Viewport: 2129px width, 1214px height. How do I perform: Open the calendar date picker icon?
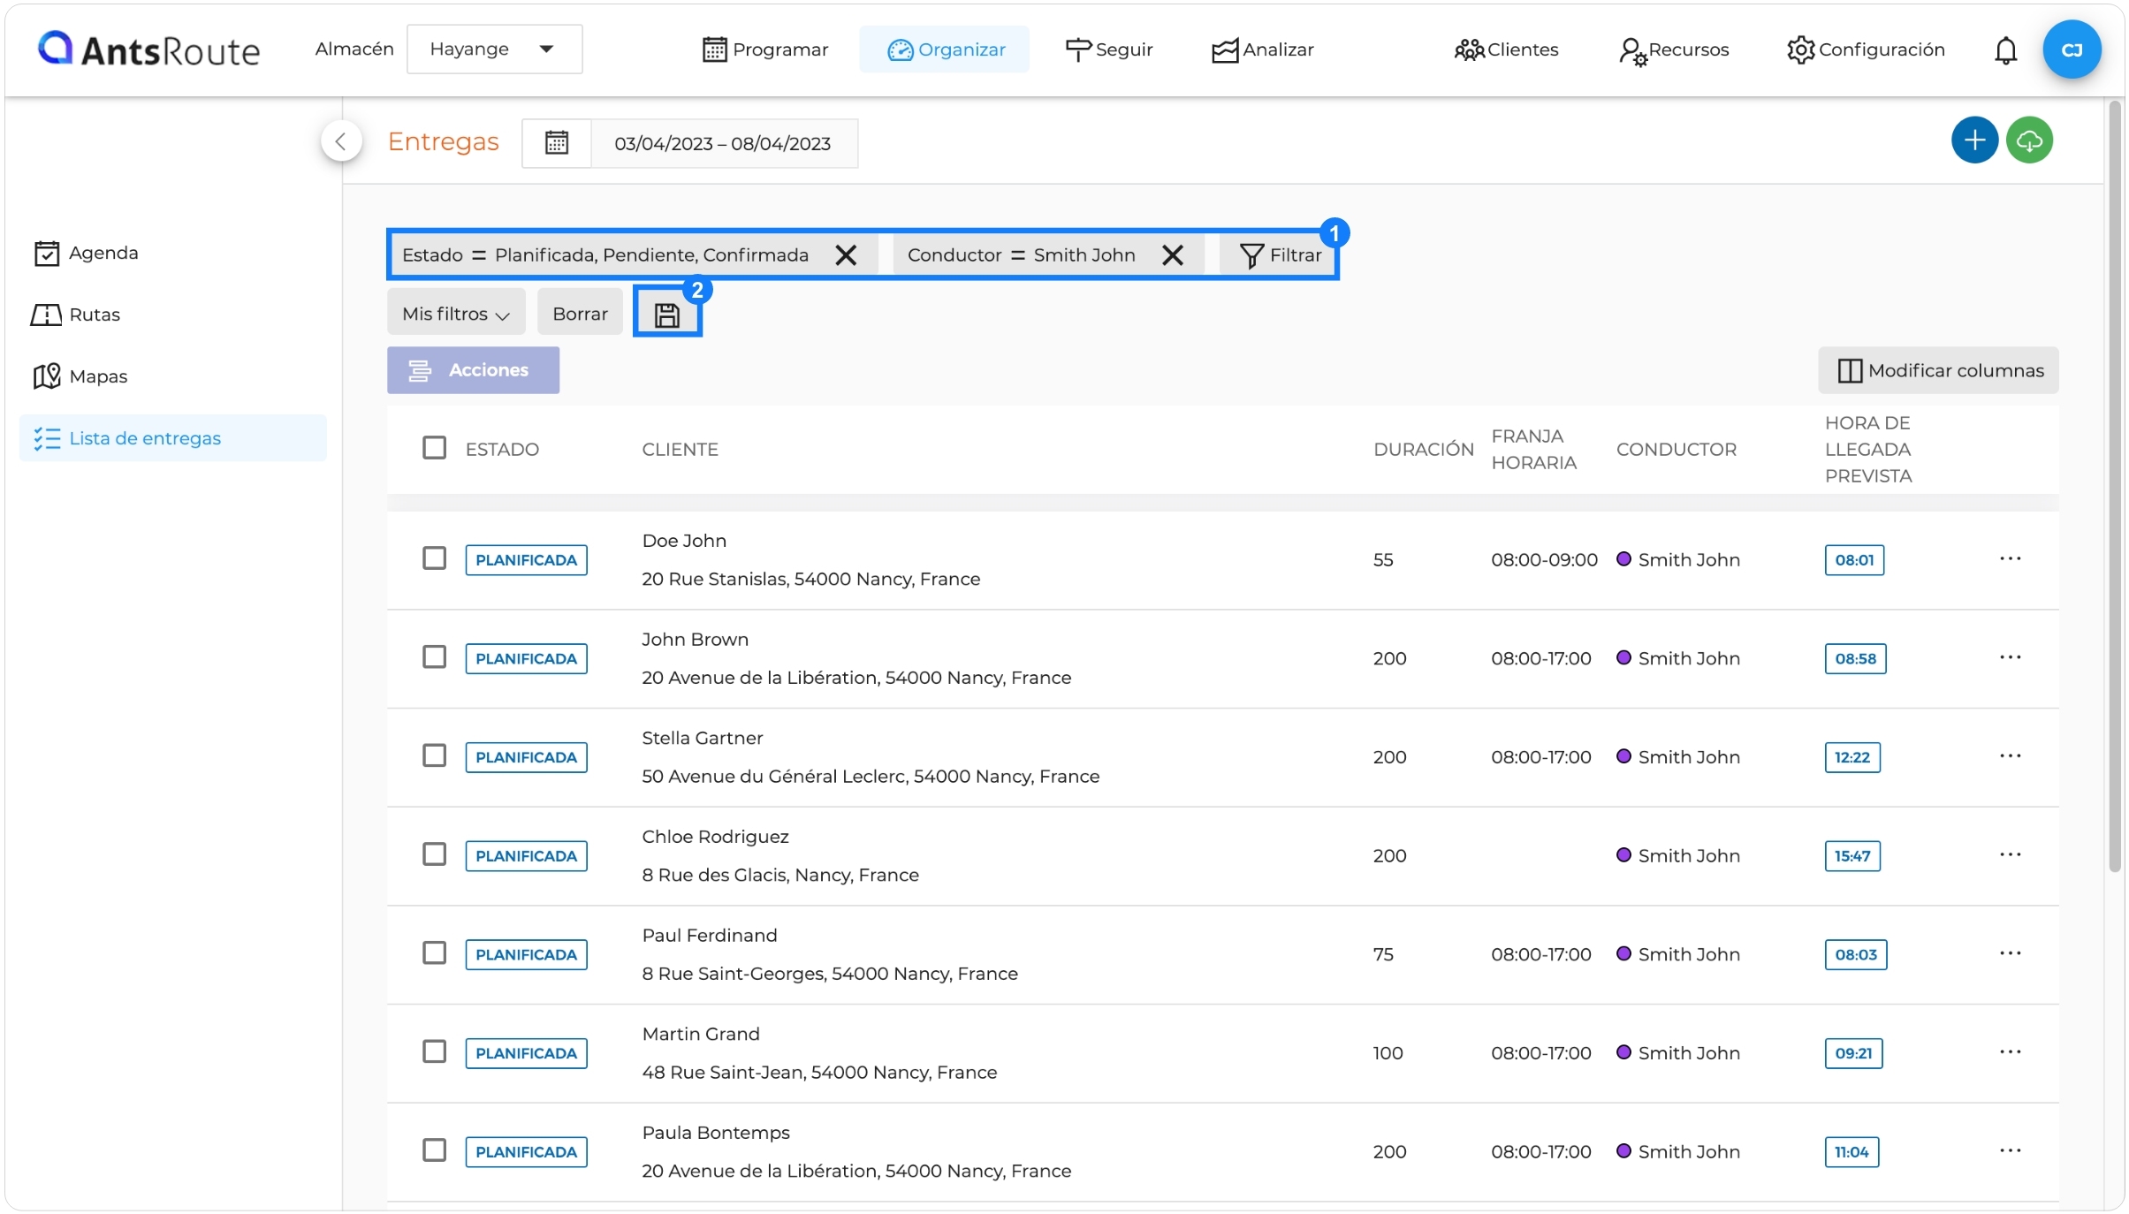coord(556,143)
